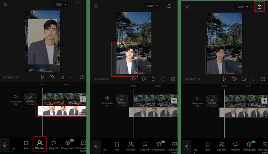The height and width of the screenshot is (154, 268).
Task: Select Xóa nền in the right panel toolbar
Action: tap(221, 146)
